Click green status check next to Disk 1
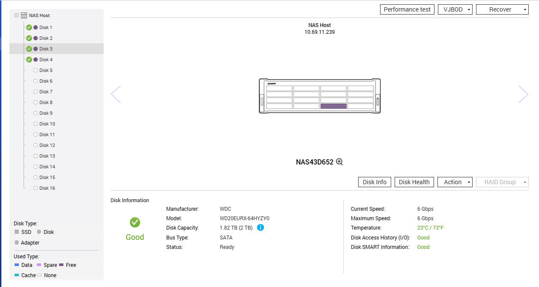Image resolution: width=539 pixels, height=287 pixels. pos(29,27)
